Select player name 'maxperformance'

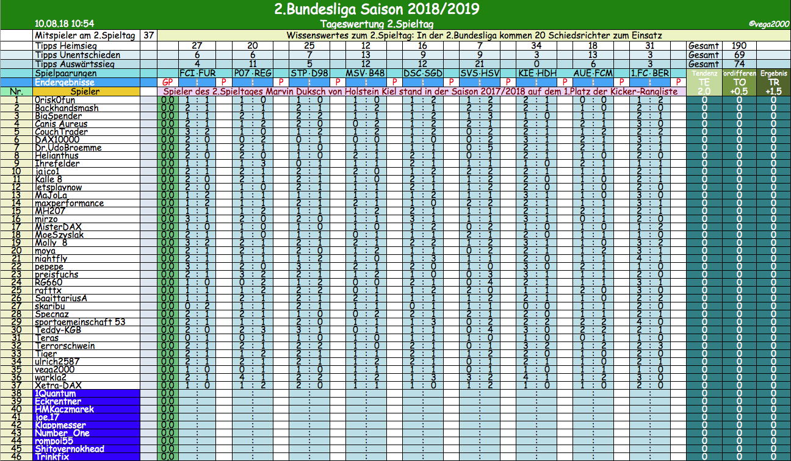69,203
